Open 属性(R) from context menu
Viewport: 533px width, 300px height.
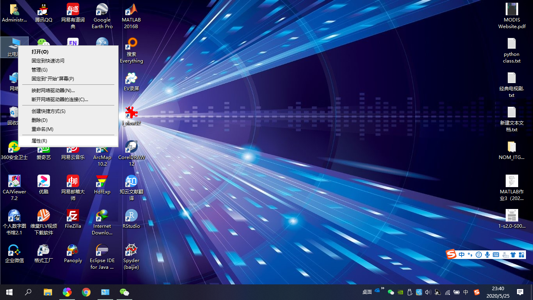coord(68,141)
